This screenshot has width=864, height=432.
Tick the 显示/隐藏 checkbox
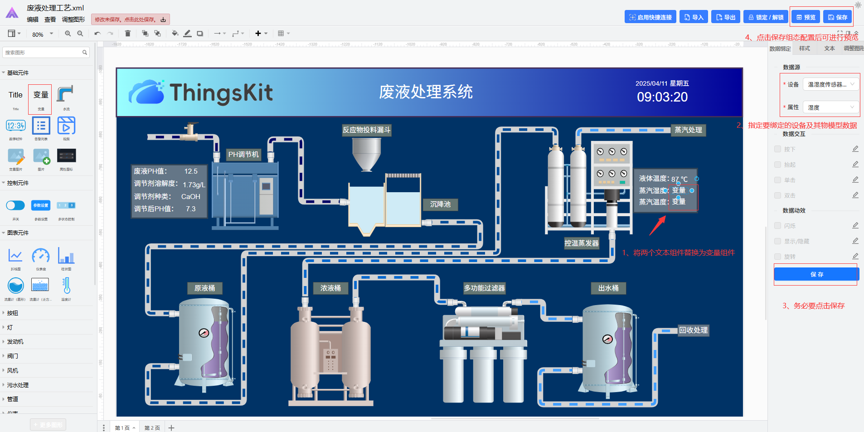[777, 241]
